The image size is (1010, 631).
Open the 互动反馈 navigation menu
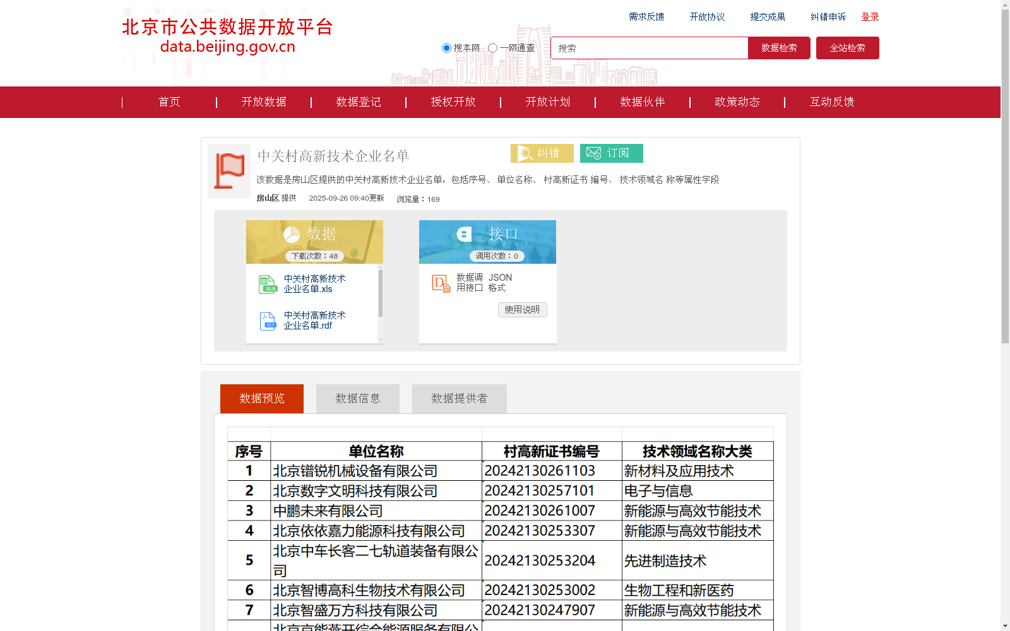(832, 102)
